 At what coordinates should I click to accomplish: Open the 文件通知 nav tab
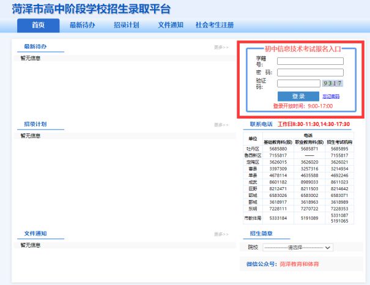coord(171,25)
